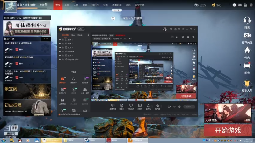This screenshot has height=143, width=255.
Task: Open the game mail inbox
Action: [240, 5]
